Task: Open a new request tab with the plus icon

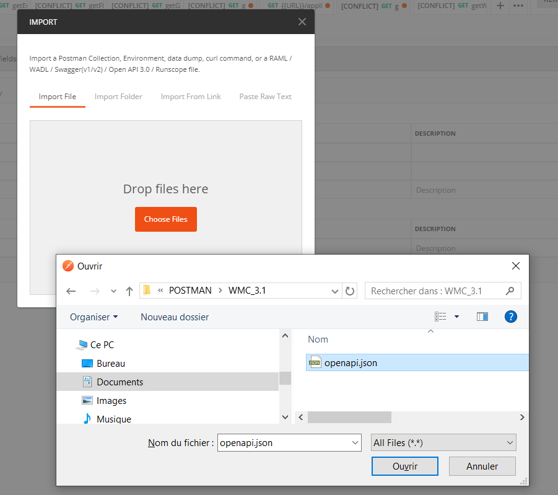Action: pos(499,7)
